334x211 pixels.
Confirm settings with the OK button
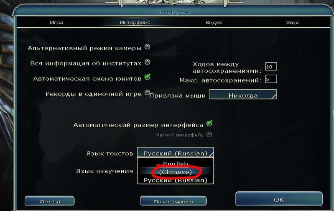click(x=279, y=199)
